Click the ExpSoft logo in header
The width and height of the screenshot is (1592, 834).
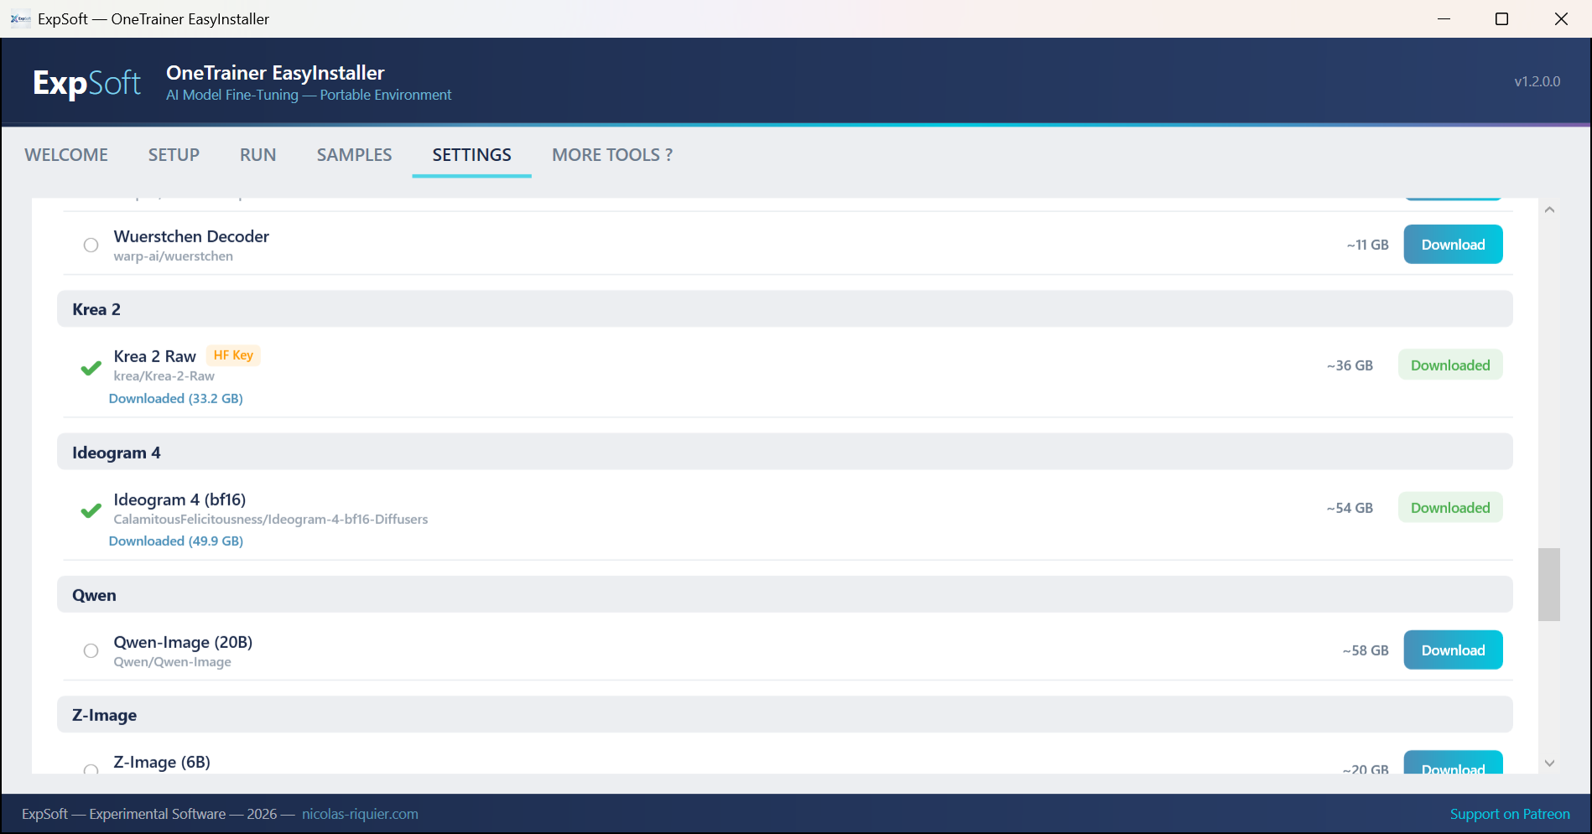(86, 82)
